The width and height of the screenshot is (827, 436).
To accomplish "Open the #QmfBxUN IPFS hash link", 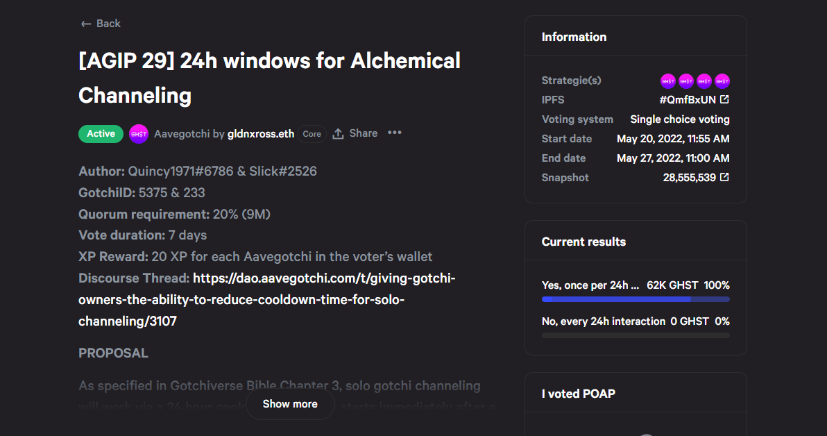I will 688,100.
